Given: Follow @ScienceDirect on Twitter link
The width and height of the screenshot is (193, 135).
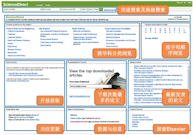Looking at the screenshot, I should coord(20,117).
